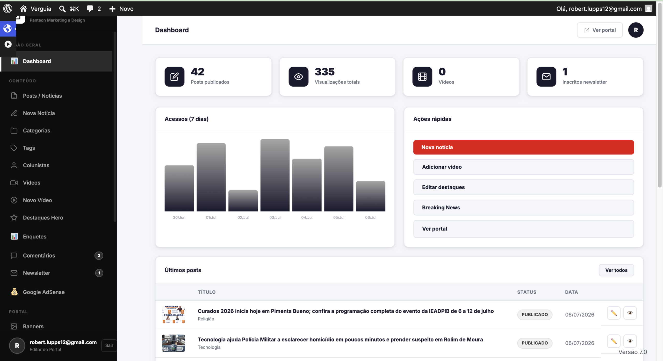663x361 pixels.
Task: Click the pencil edit icon for Curados 2026 post
Action: click(614, 313)
